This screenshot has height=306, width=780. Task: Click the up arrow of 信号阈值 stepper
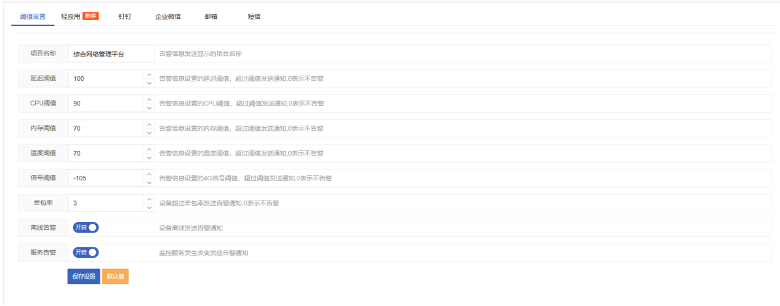point(149,174)
